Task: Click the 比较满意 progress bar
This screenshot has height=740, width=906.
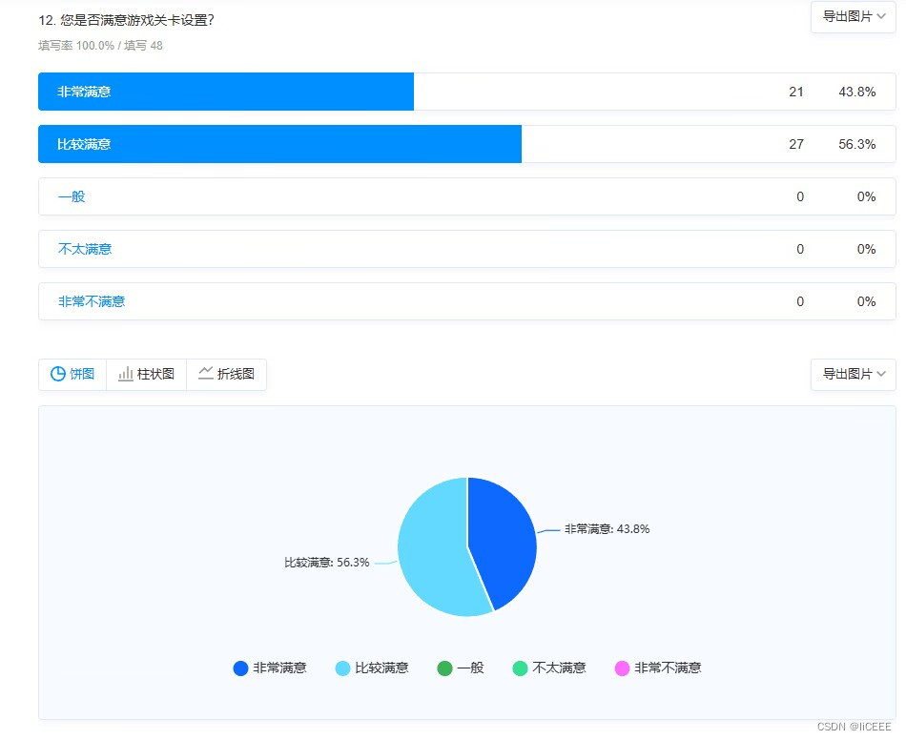Action: [277, 144]
